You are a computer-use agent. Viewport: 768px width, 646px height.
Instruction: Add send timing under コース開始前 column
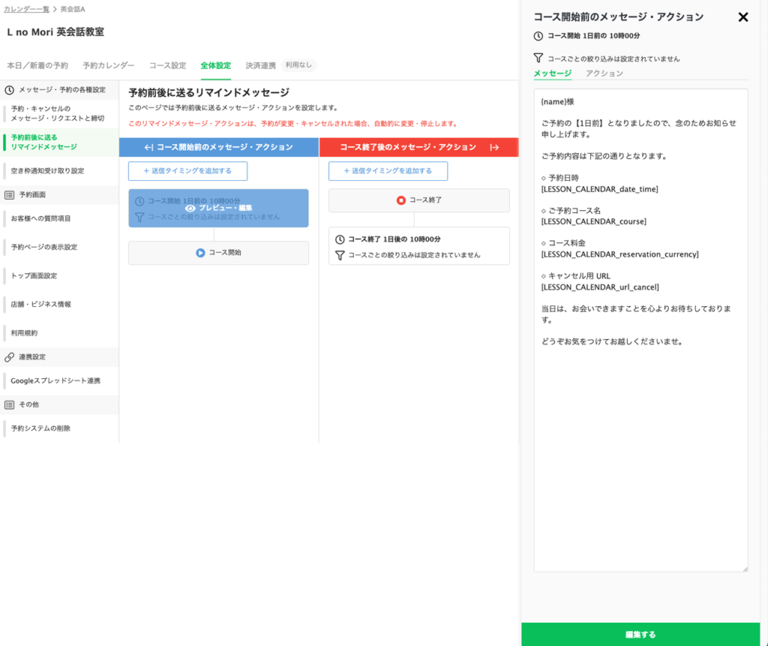(187, 171)
